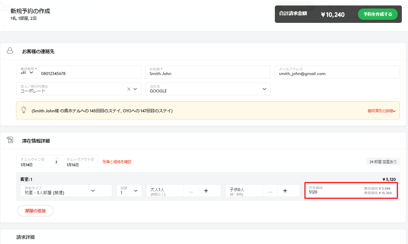This screenshot has height=244, width=408.
Task: Click the 24 部屋 空室あり badge
Action: click(383, 161)
